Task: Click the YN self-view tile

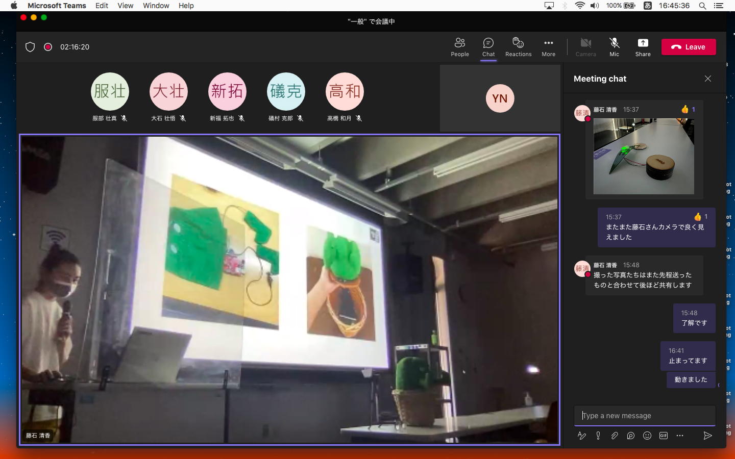Action: pos(500,98)
